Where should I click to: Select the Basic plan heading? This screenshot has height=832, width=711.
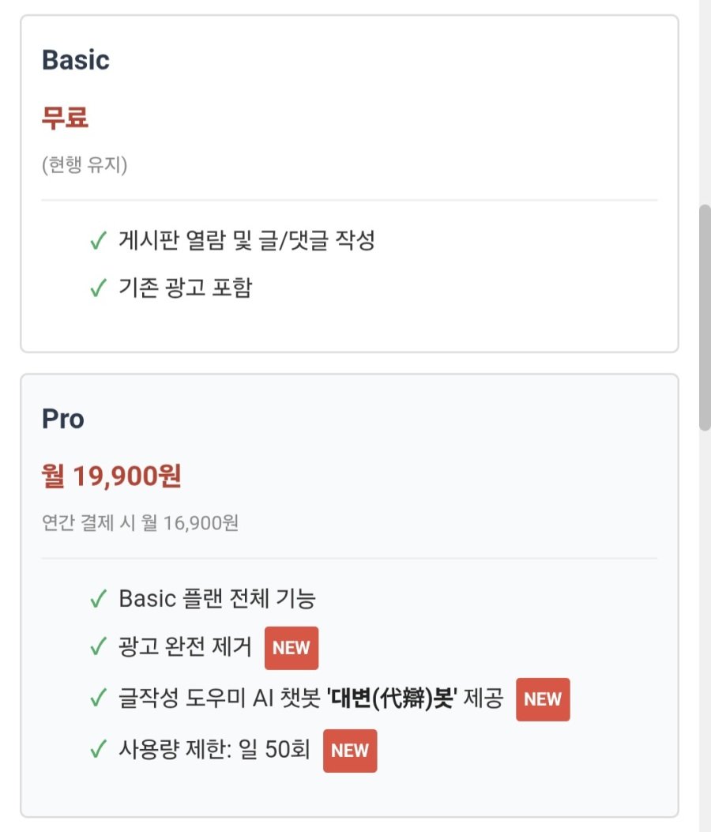(76, 61)
